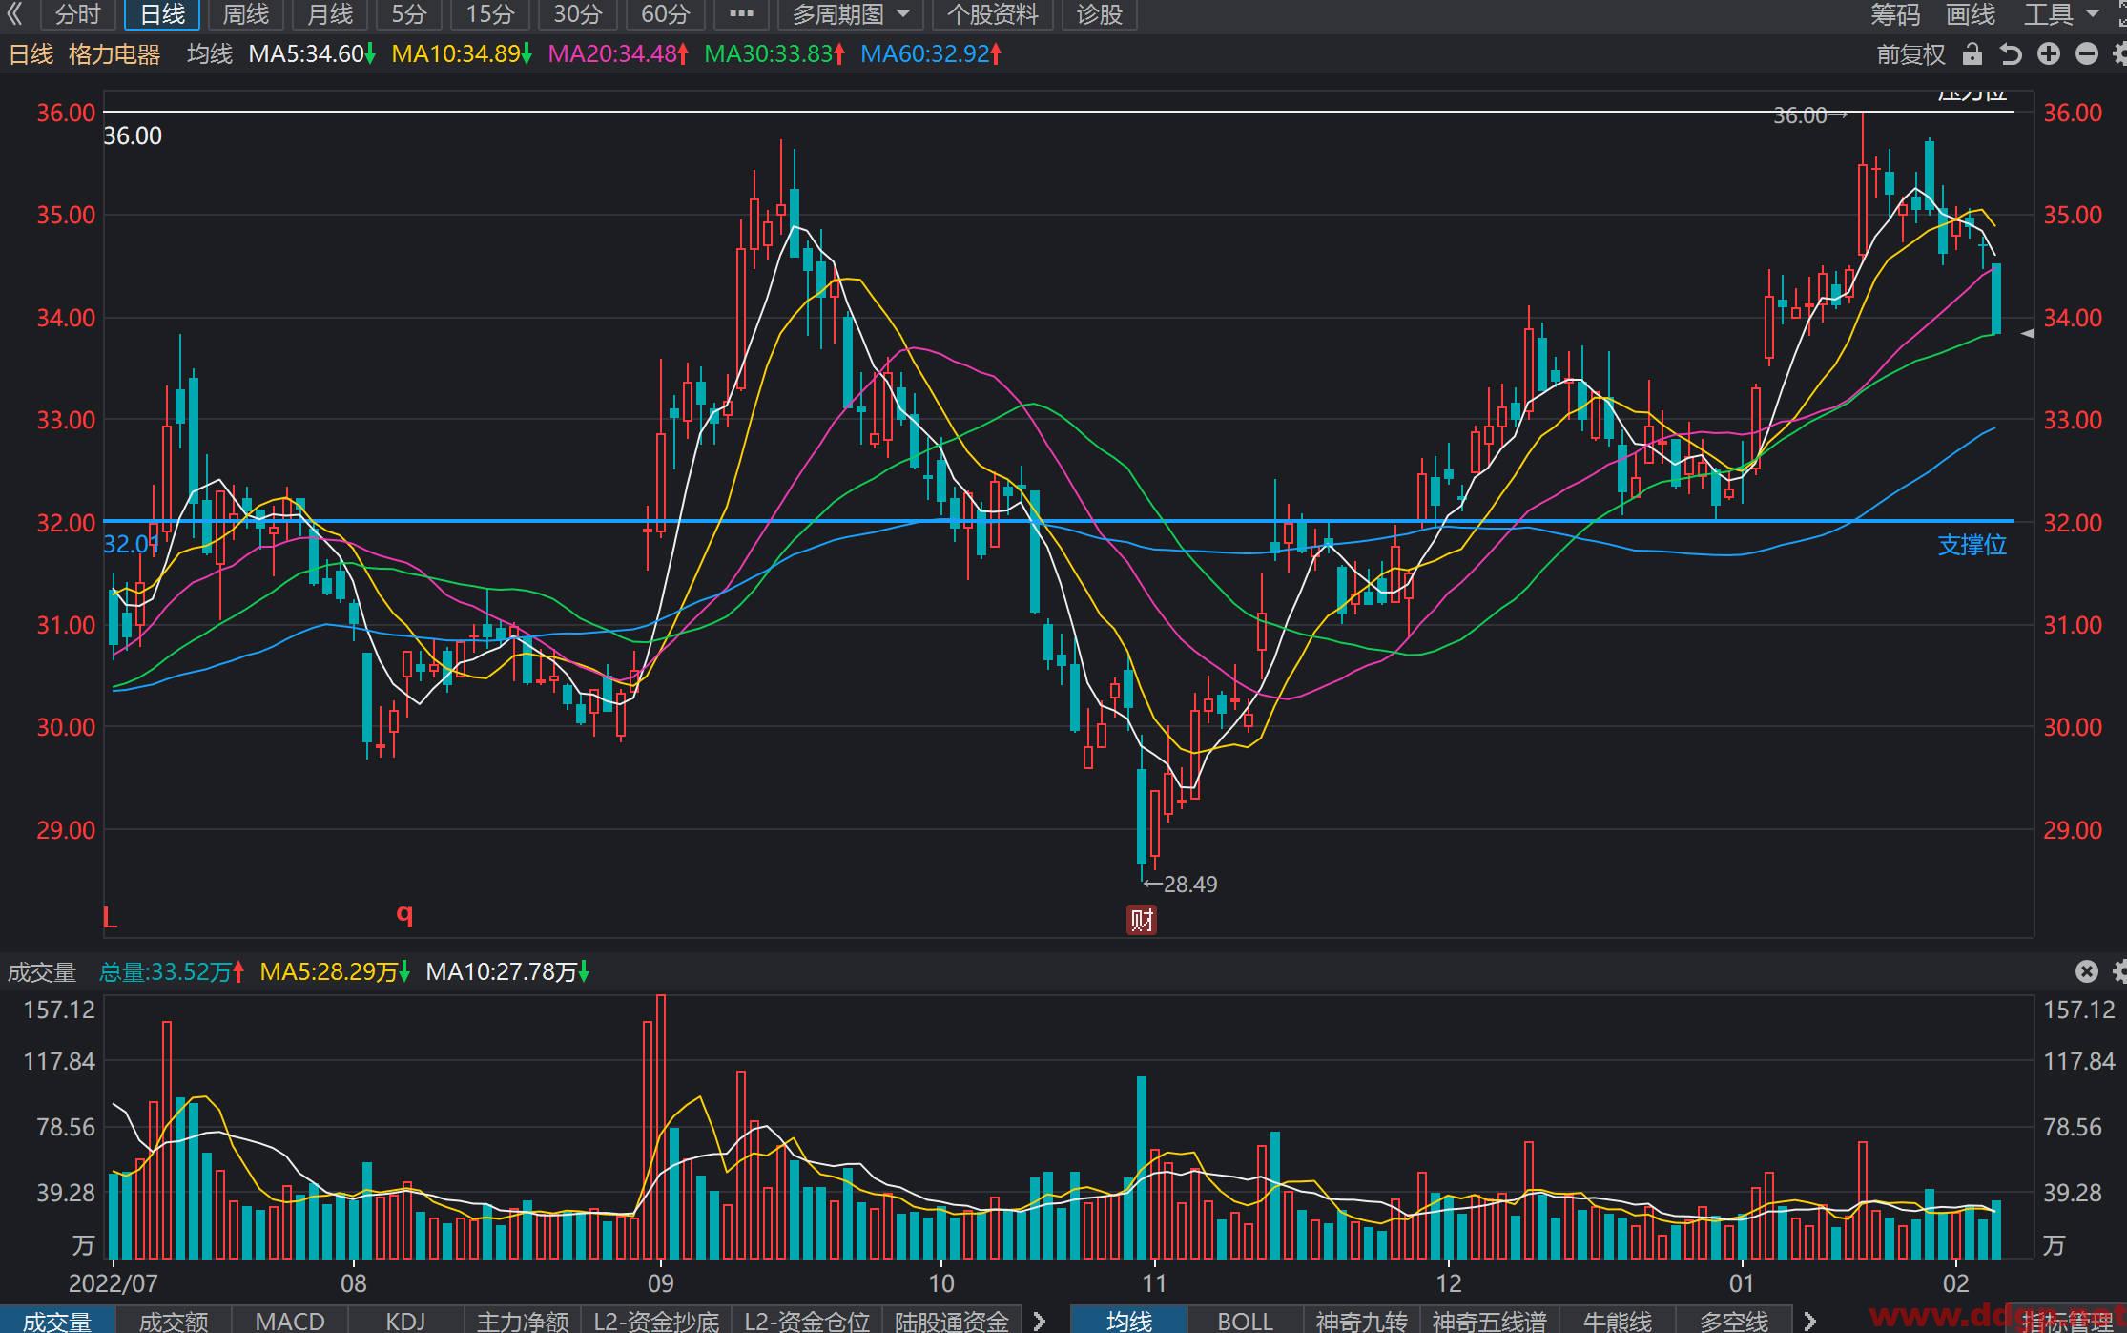2127x1333 pixels.
Task: Switch to 月线 monthly chart
Action: point(330,14)
